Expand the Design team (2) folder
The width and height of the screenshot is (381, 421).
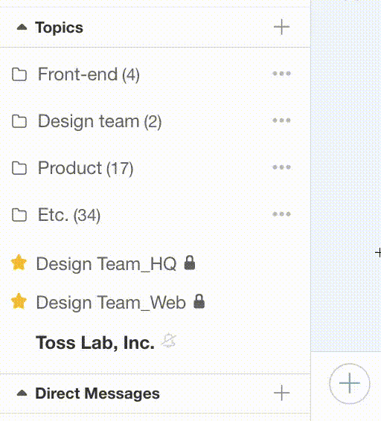[100, 121]
